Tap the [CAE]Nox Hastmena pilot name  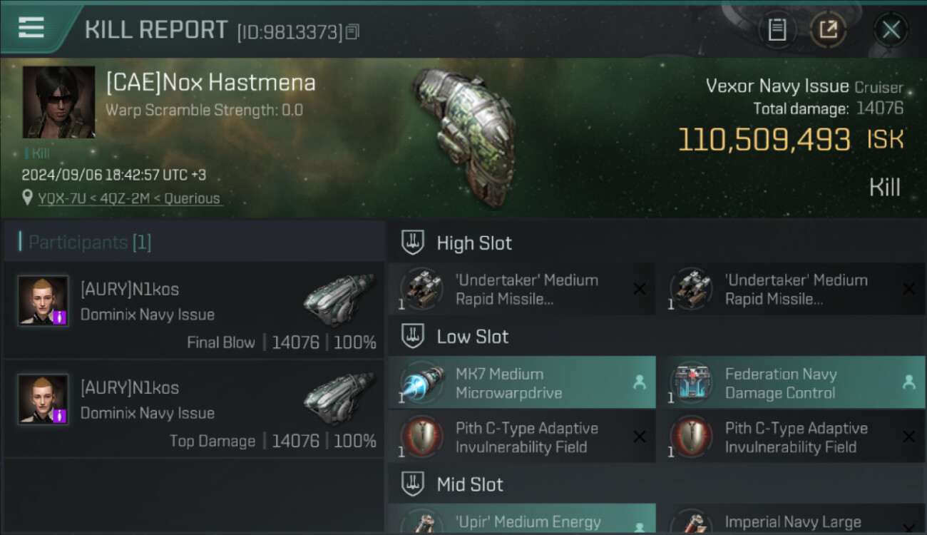(x=210, y=83)
